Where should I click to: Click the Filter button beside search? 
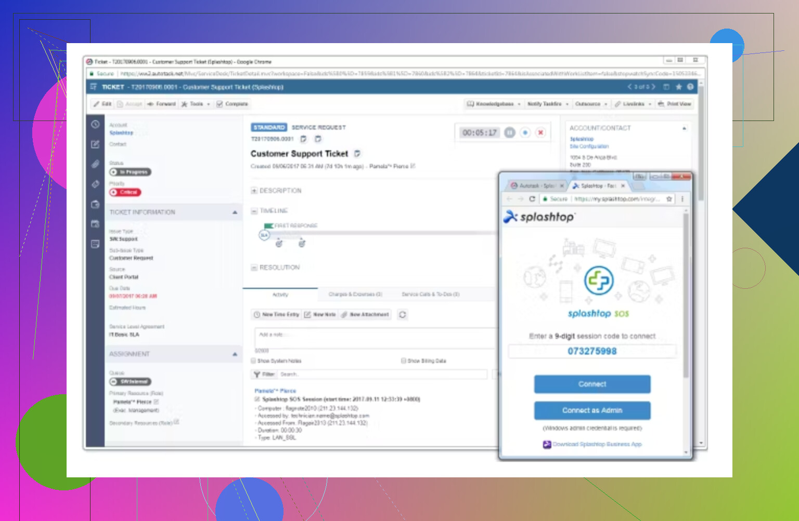(x=264, y=375)
